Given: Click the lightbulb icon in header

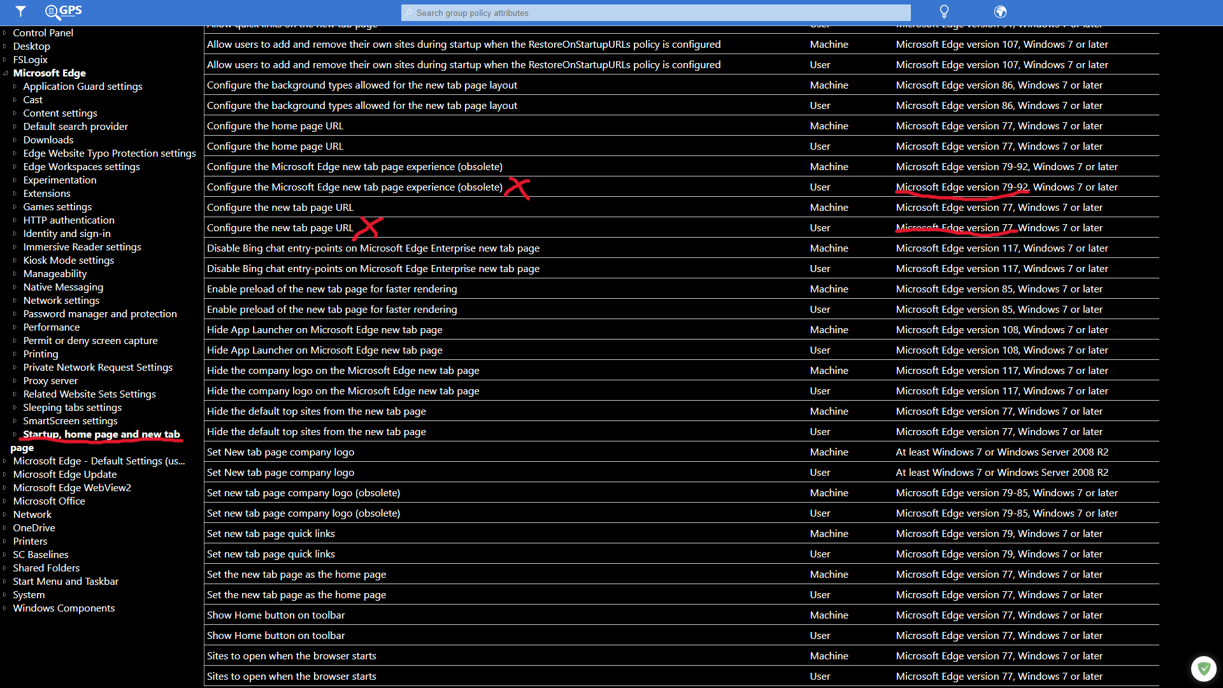Looking at the screenshot, I should [944, 11].
